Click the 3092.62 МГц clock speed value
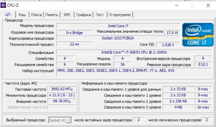This screenshot has height=127, width=216. pyautogui.click(x=62, y=89)
